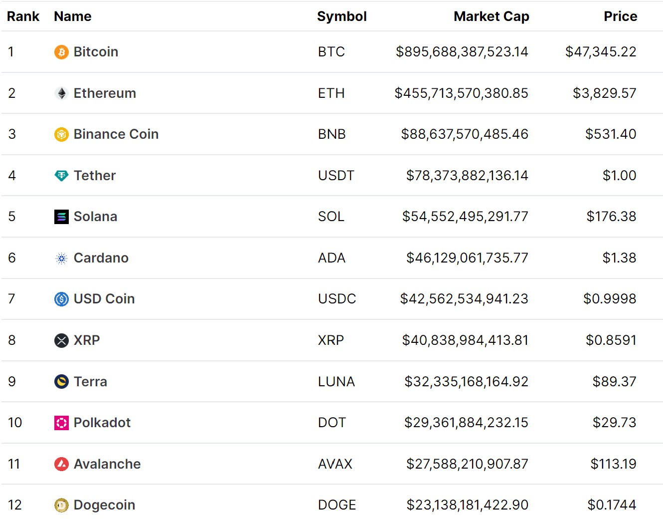Click the pink Polkadot logo icon
Image resolution: width=663 pixels, height=525 pixels.
click(x=61, y=423)
